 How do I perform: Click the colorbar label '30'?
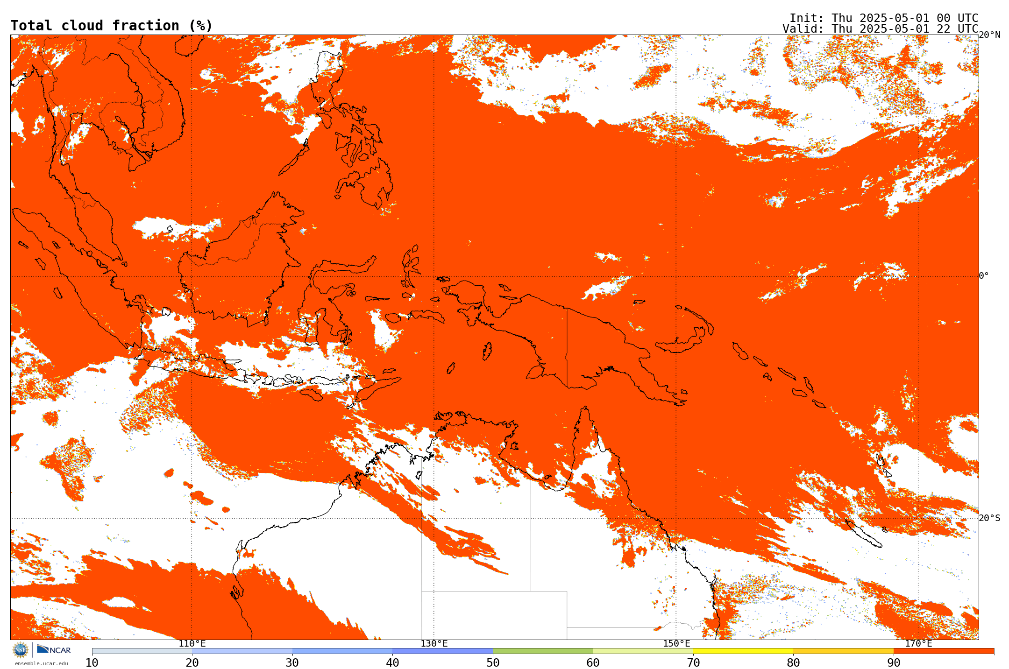tap(292, 662)
